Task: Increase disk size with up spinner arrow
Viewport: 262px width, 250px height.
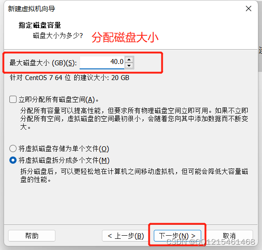Action: tap(129, 59)
